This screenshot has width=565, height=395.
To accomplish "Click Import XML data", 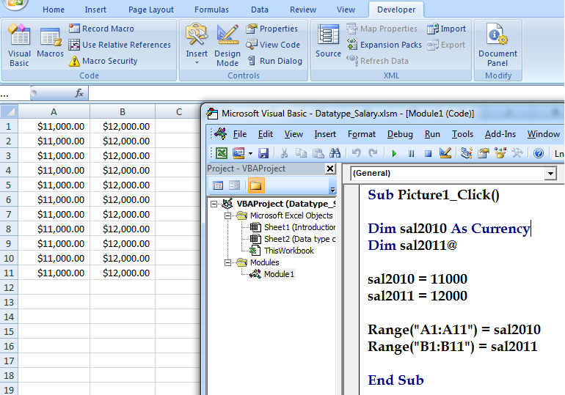I will [446, 29].
